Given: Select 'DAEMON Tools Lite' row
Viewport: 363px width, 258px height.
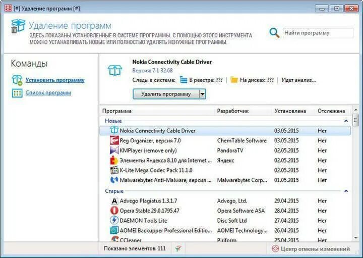Looking at the screenshot, I should click(x=225, y=221).
